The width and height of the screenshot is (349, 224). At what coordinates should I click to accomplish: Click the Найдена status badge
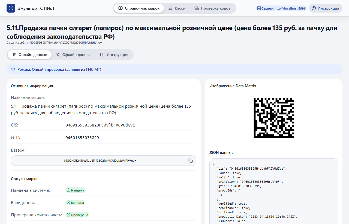[x=76, y=190]
